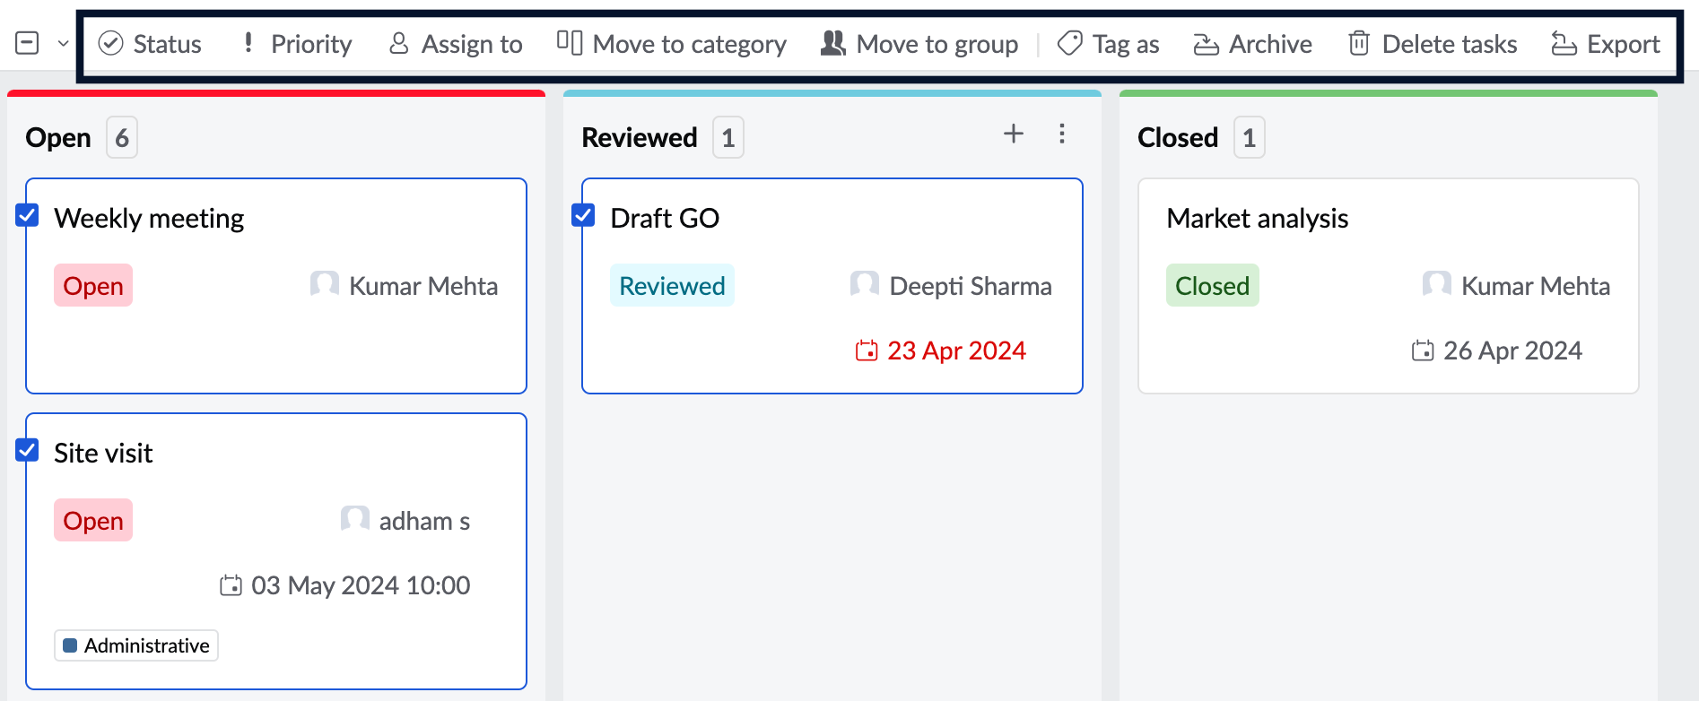Click the Delete tasks trash icon

1359,43
